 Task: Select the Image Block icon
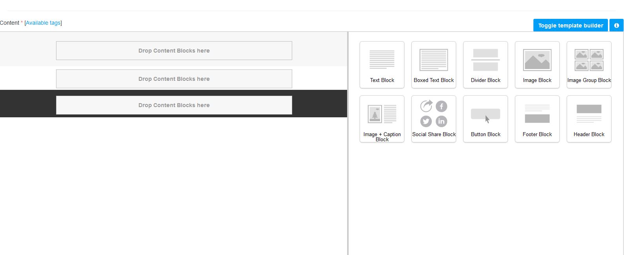tap(537, 60)
